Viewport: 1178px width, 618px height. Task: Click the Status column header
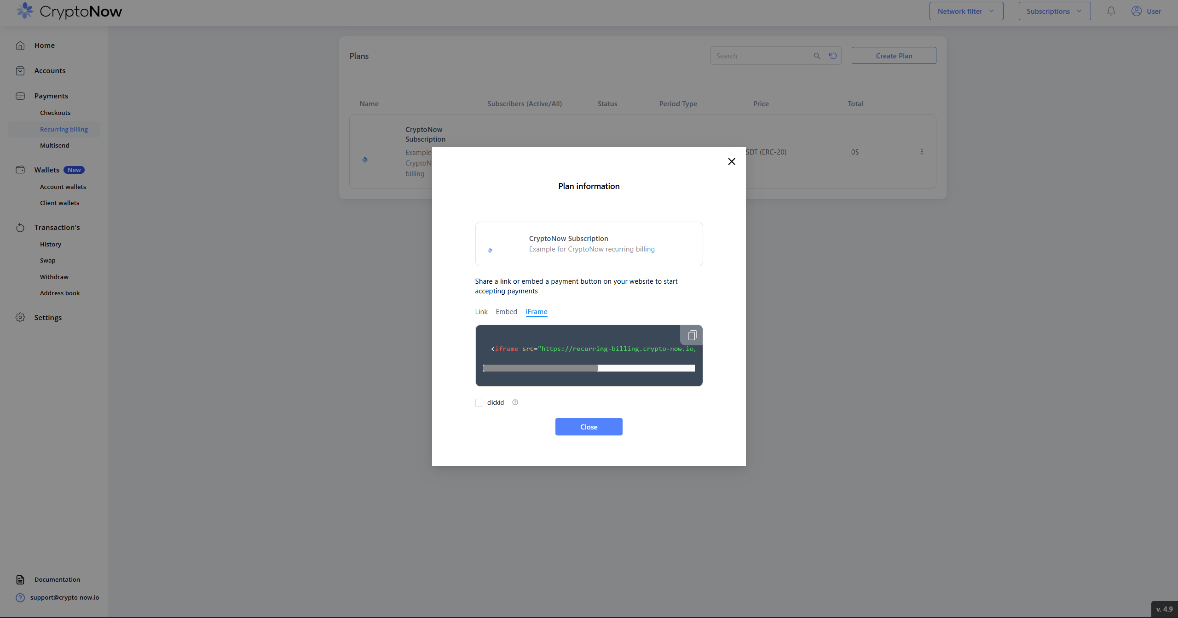(x=607, y=104)
